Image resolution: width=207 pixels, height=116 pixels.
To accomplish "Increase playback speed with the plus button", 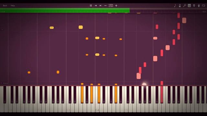I will coord(116,6).
